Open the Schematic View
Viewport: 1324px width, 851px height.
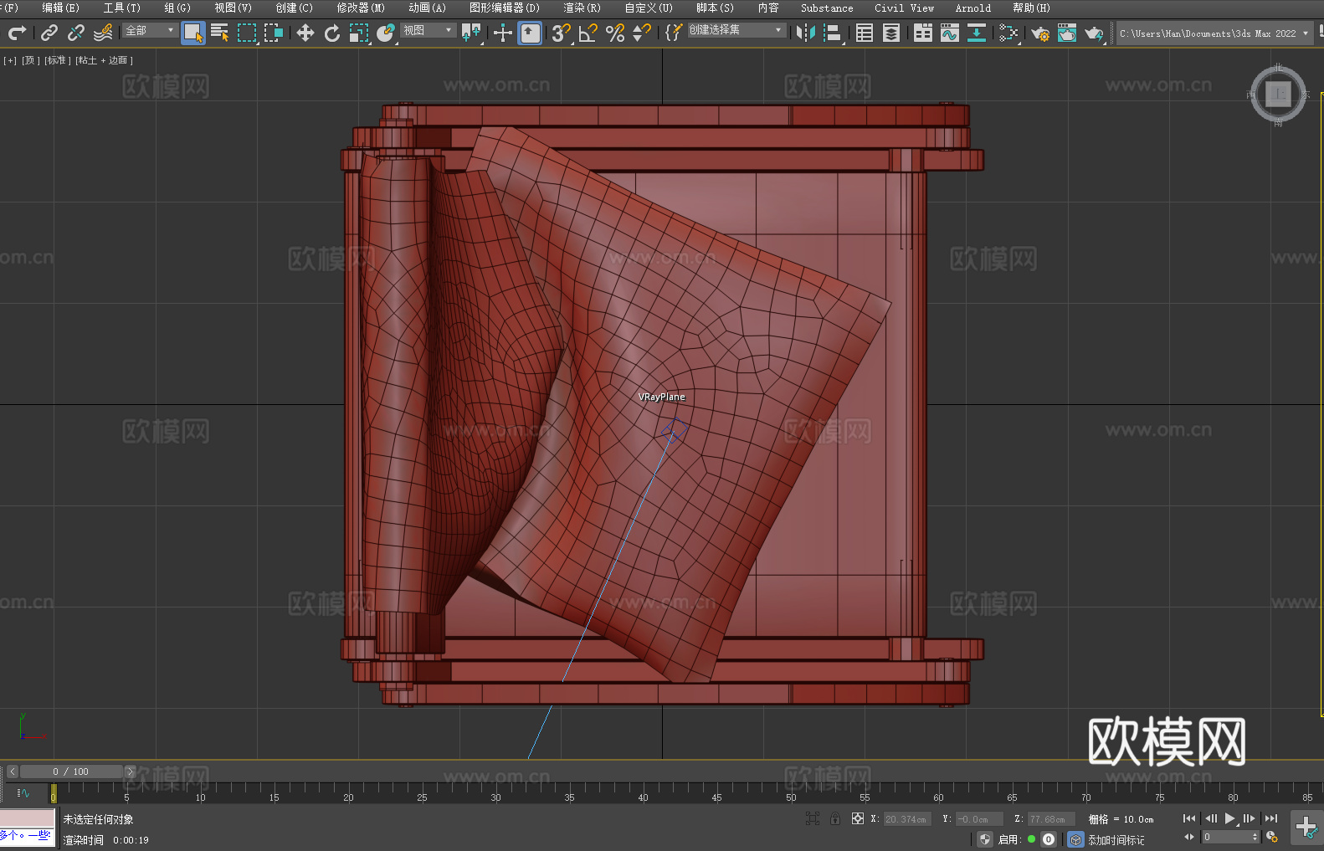(1008, 33)
